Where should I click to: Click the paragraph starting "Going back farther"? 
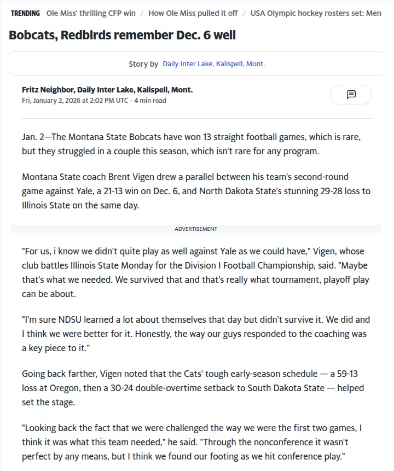[x=193, y=387]
